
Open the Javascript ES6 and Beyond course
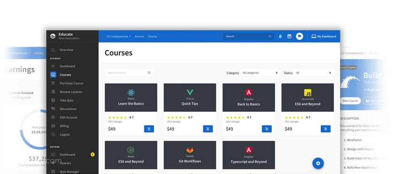pos(308,98)
